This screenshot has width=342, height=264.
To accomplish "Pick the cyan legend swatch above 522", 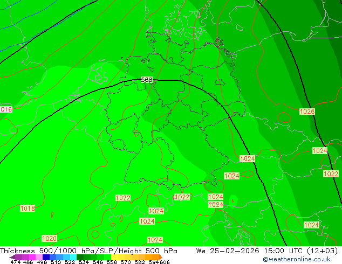I will click(73, 257).
